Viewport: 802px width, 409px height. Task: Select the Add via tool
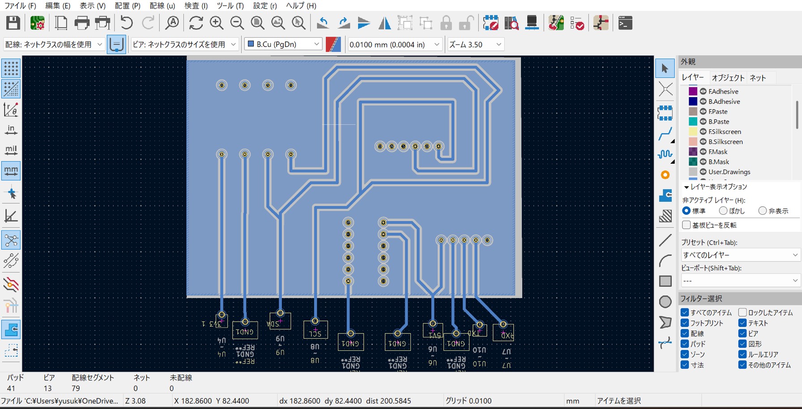(665, 175)
